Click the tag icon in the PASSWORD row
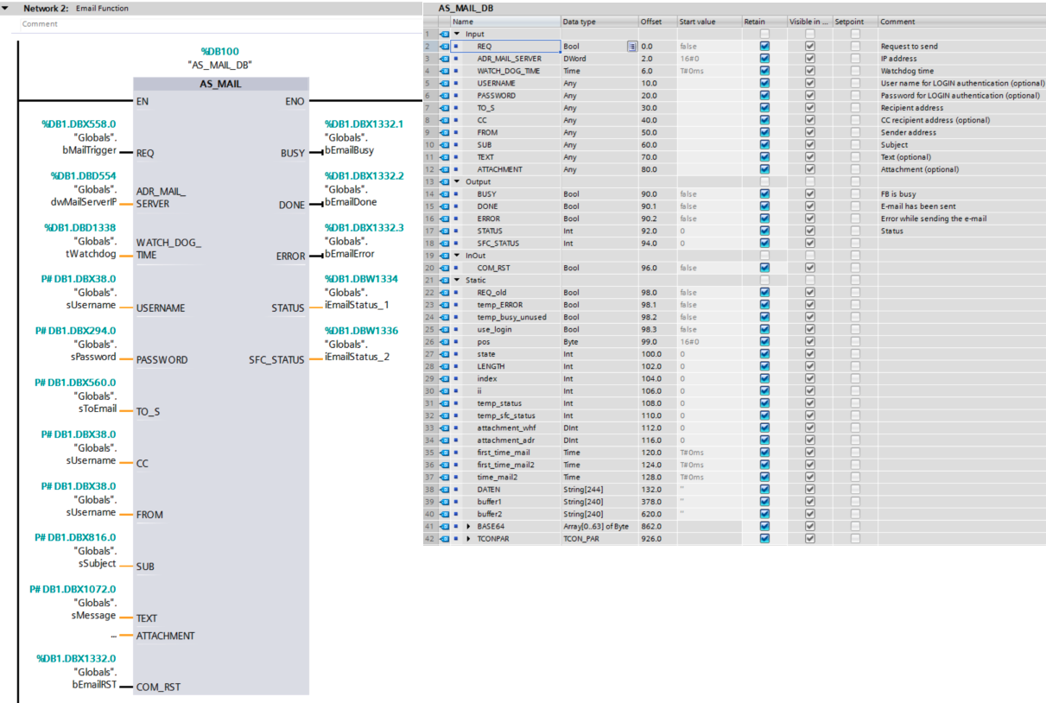This screenshot has height=703, width=1046. coord(444,96)
